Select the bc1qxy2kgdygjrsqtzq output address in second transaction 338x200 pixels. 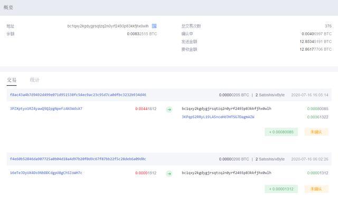click(x=227, y=173)
